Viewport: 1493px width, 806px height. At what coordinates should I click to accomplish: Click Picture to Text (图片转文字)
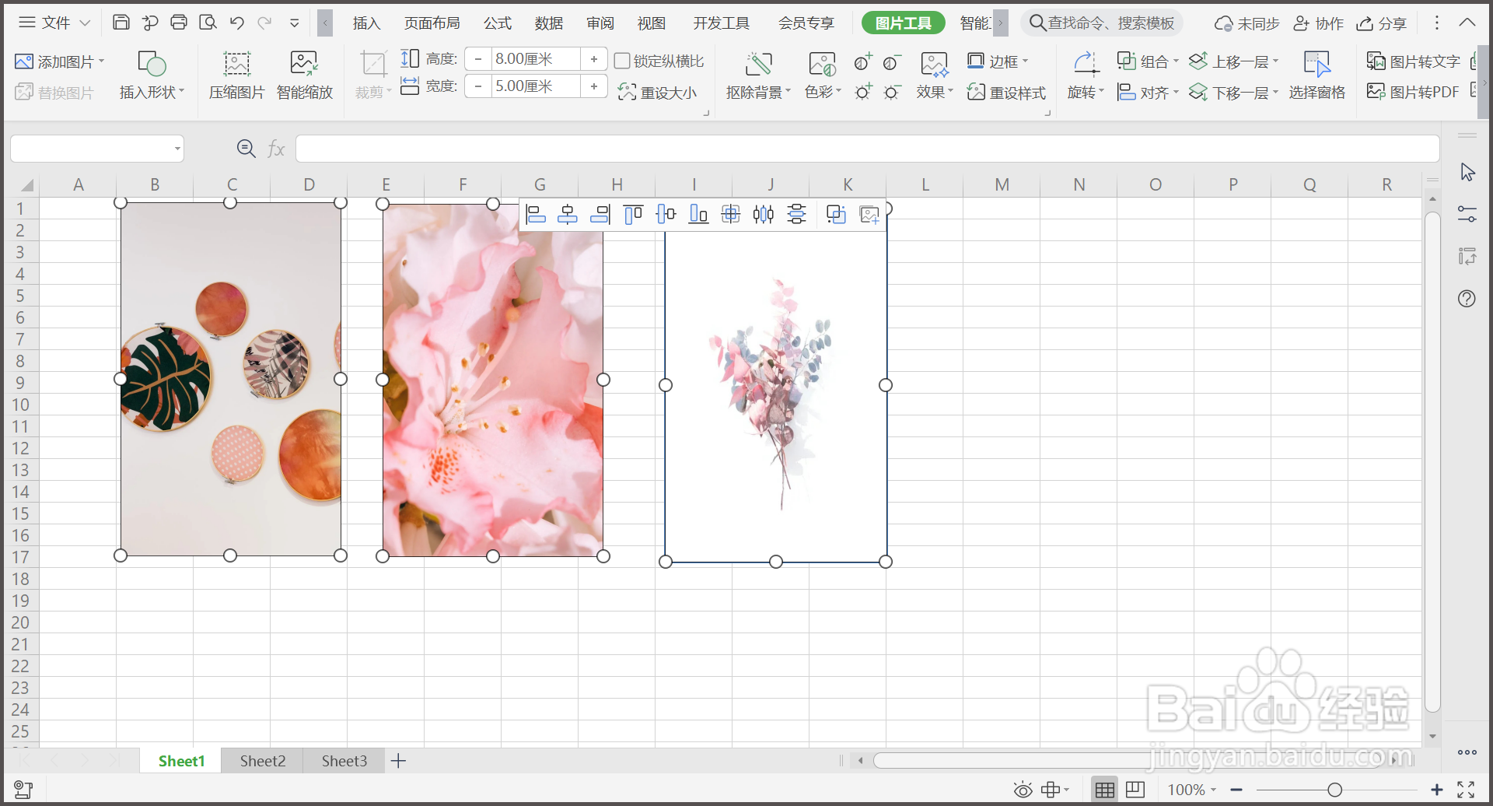click(1413, 61)
